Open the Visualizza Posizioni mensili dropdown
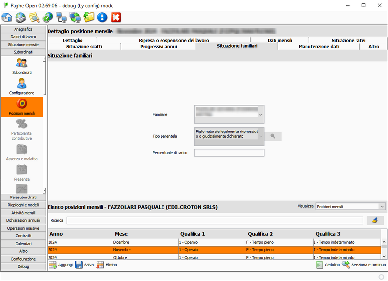388x281 pixels. point(382,207)
